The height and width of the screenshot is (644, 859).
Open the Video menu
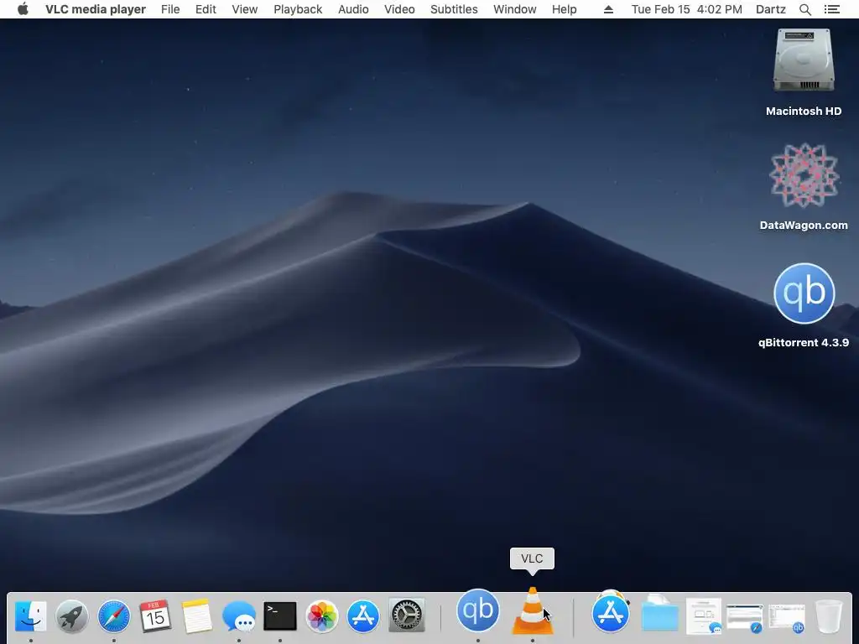[399, 9]
